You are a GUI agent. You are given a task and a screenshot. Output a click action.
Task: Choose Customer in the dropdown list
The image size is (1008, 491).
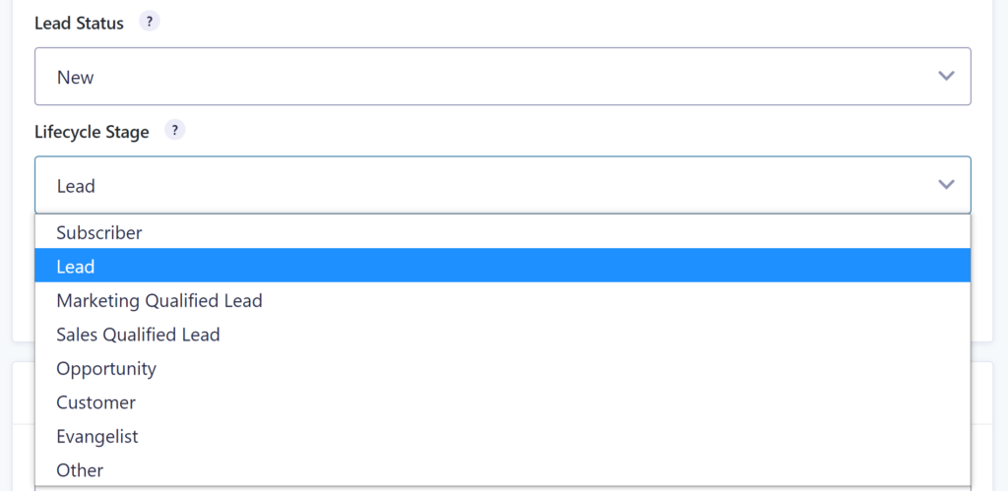pos(96,402)
